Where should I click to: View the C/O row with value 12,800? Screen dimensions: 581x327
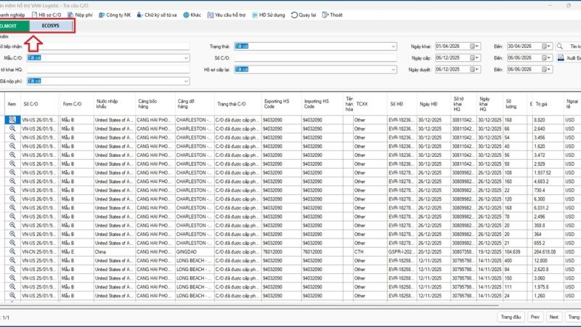(x=12, y=260)
